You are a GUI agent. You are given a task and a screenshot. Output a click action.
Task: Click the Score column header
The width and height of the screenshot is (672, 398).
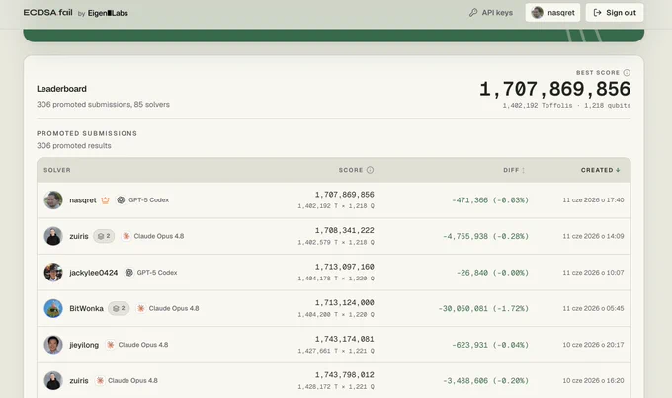351,170
